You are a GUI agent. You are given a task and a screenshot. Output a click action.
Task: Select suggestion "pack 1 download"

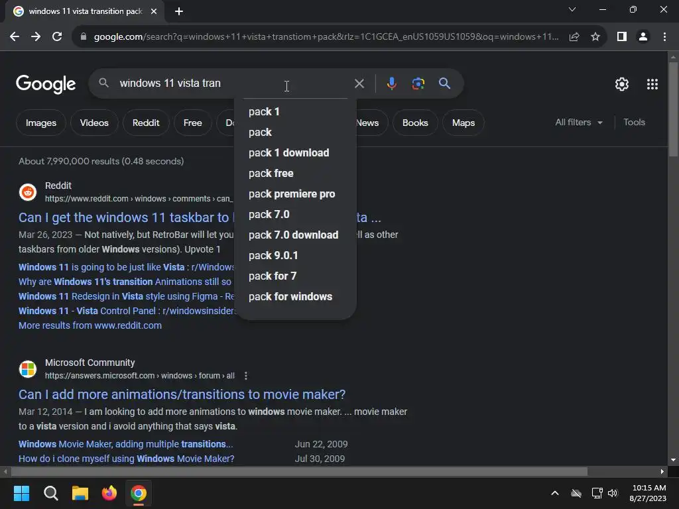(x=295, y=153)
